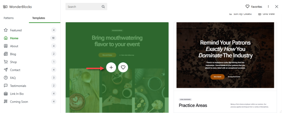Click the Home house icon
282x113 pixels.
[6, 38]
